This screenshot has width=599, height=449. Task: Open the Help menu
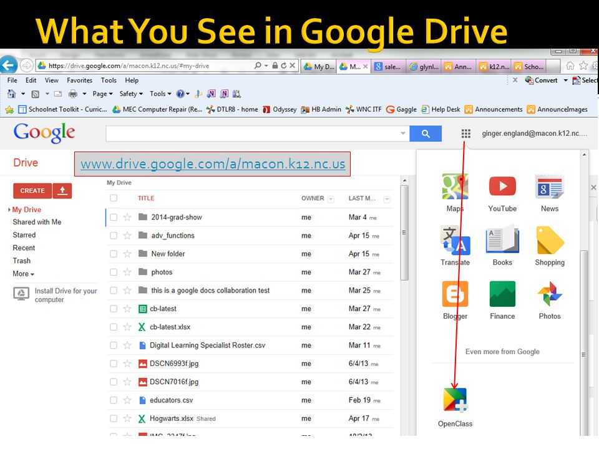132,80
